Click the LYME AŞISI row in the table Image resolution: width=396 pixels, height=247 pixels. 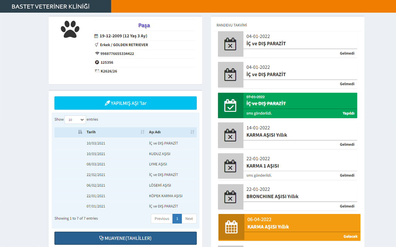click(126, 164)
